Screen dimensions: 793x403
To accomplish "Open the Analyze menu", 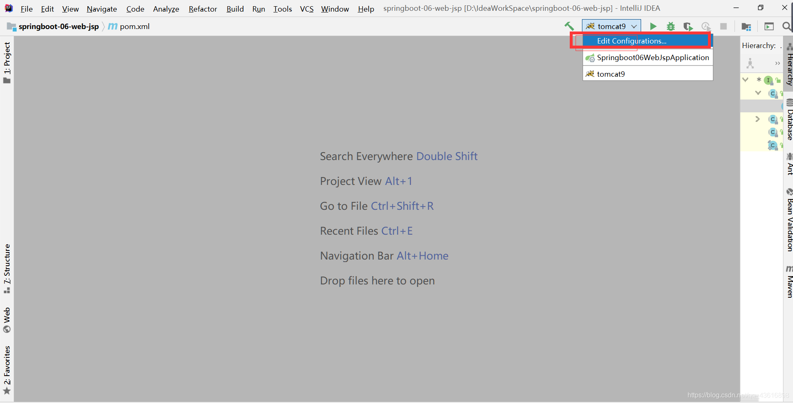I will pos(166,9).
